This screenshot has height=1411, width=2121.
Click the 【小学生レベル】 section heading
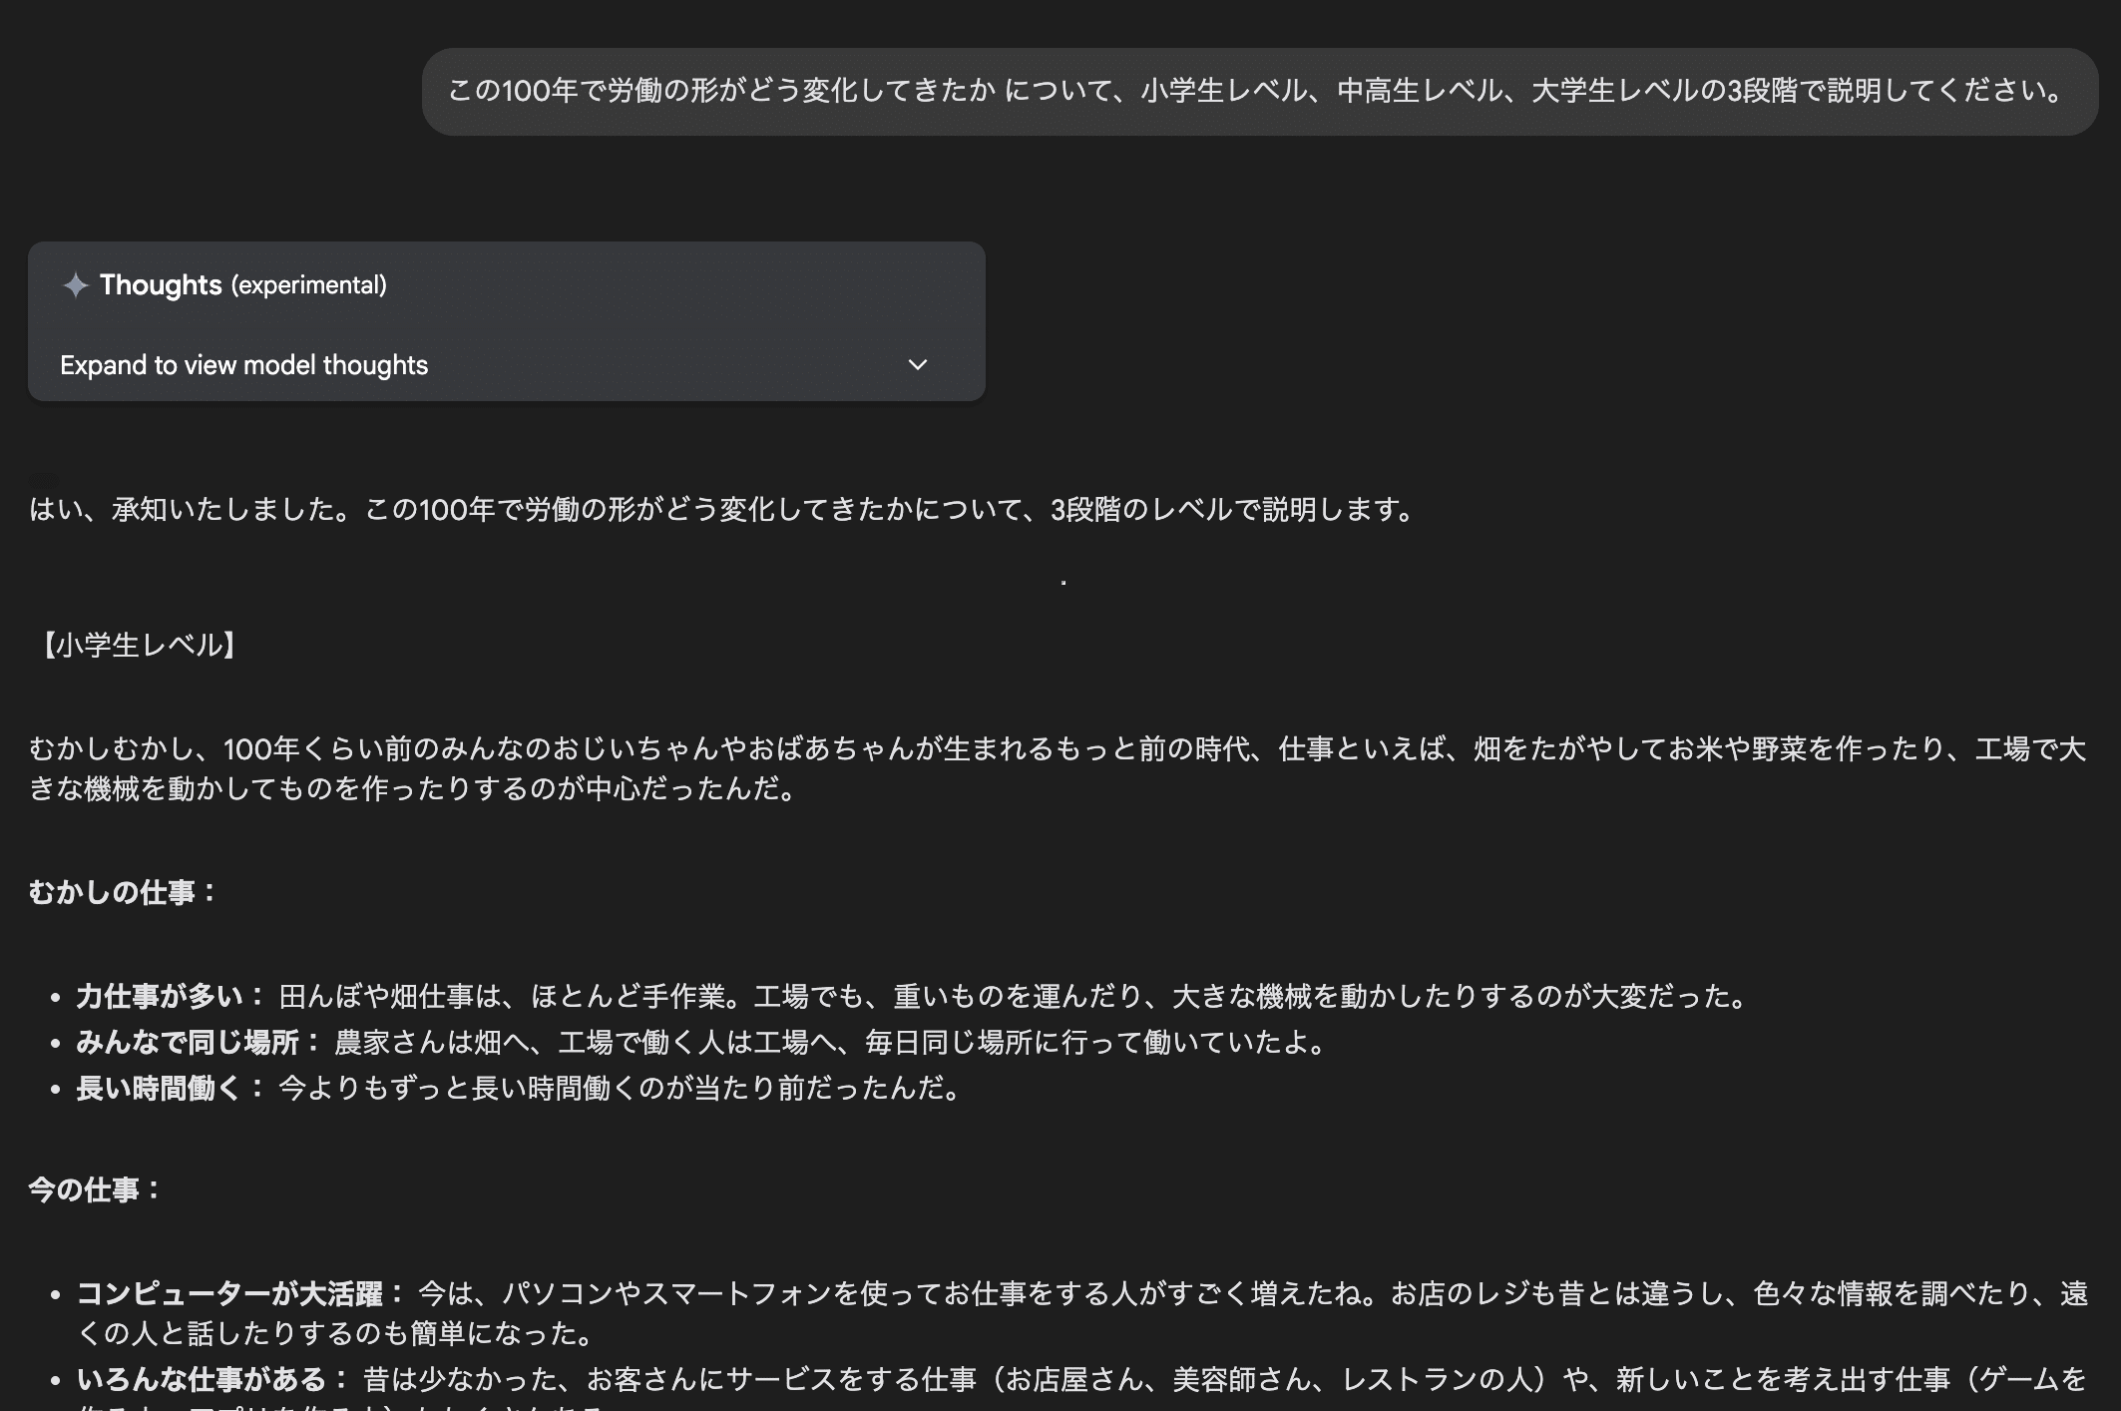[x=138, y=646]
